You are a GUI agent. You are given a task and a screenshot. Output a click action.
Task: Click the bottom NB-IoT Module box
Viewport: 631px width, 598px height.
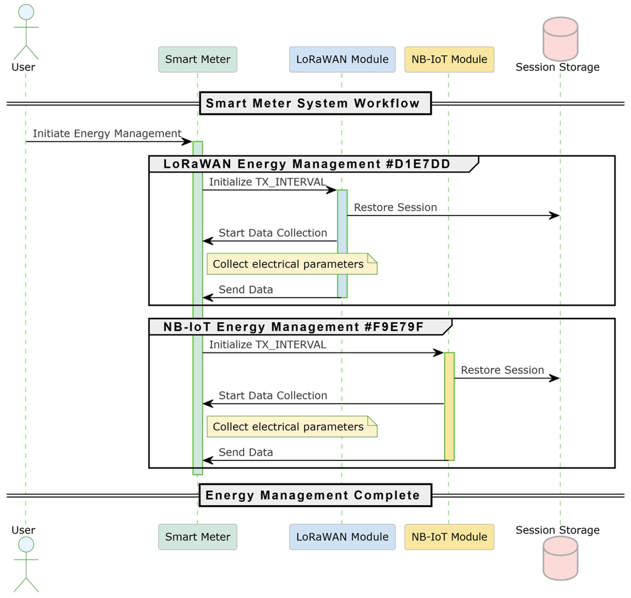pos(449,537)
